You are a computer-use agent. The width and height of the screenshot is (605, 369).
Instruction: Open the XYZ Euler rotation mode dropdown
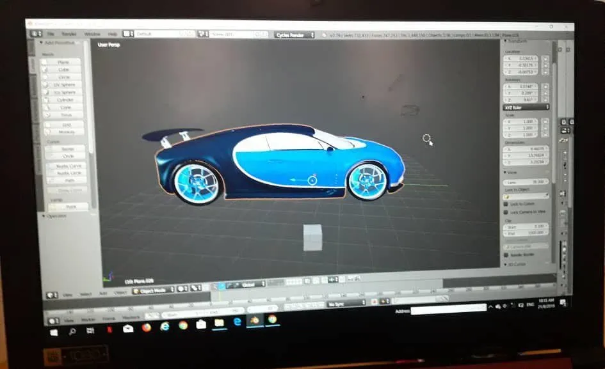click(526, 107)
